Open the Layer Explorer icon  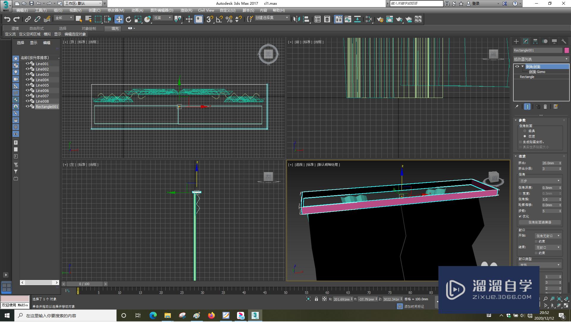pyautogui.click(x=327, y=19)
